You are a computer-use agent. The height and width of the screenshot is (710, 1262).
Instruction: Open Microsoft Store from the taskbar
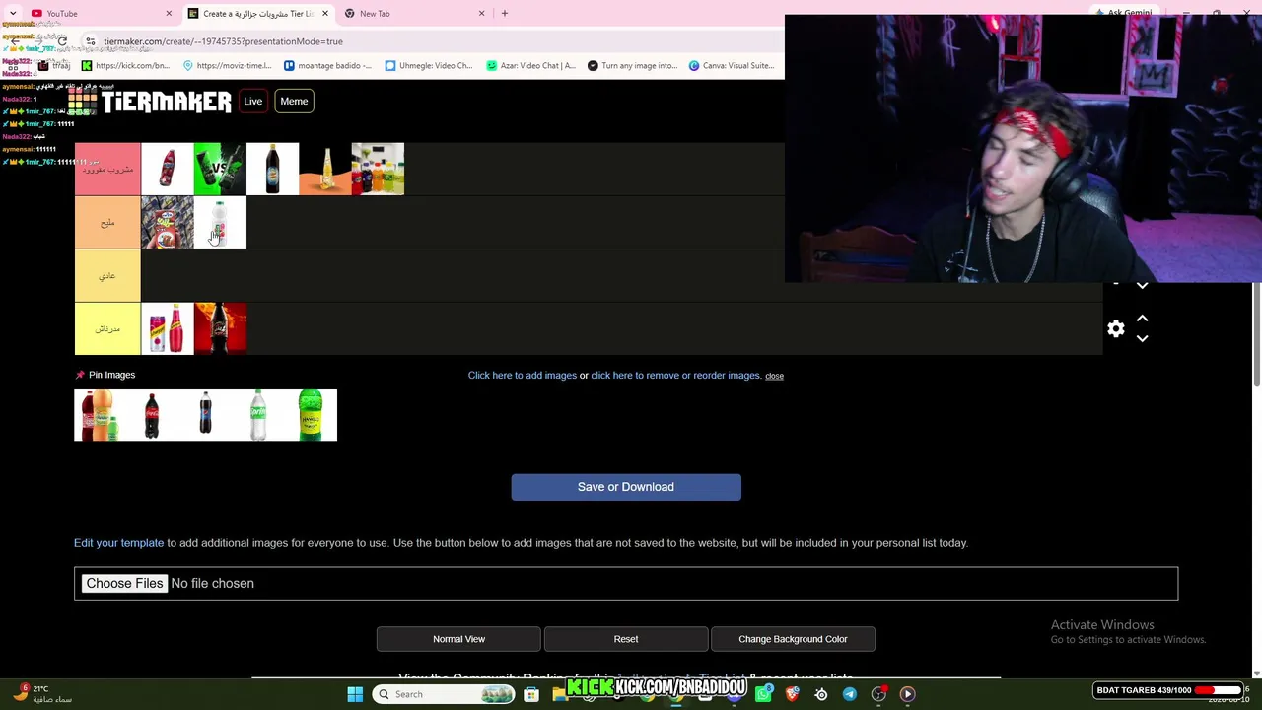point(531,694)
